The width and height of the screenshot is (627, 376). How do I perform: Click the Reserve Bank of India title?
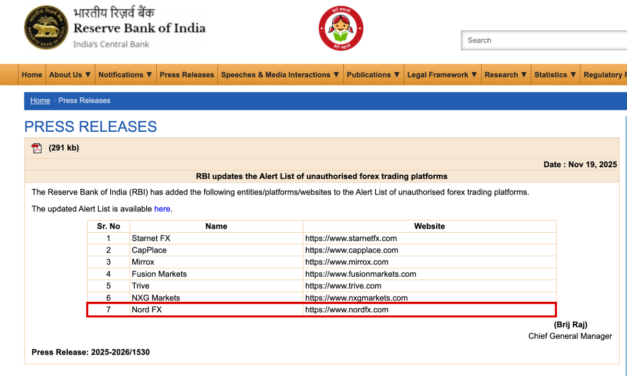[139, 28]
